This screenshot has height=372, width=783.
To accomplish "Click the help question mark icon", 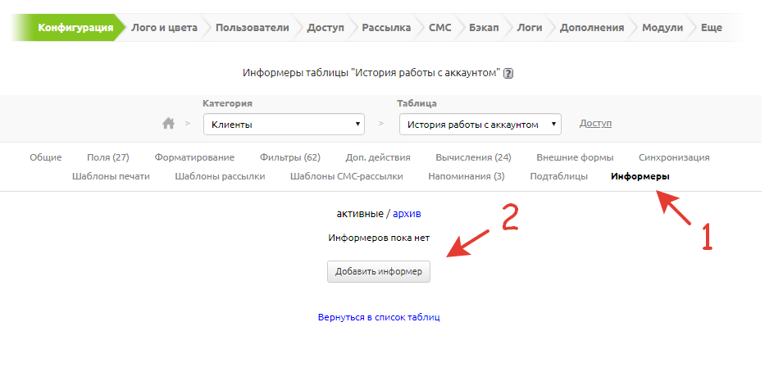I will [508, 73].
